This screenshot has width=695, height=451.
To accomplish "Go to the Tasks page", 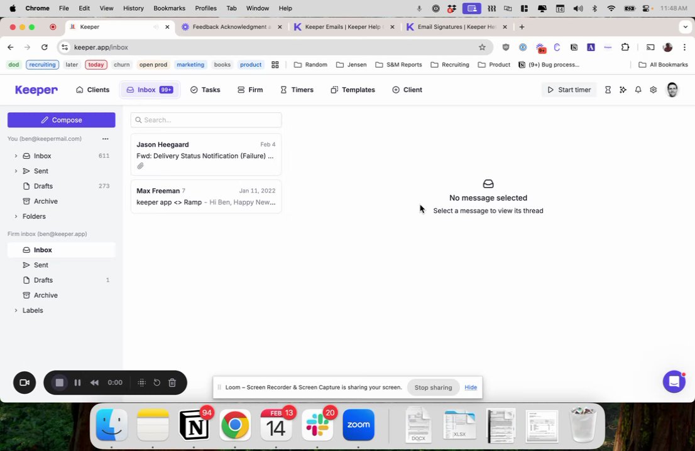I will [x=205, y=90].
